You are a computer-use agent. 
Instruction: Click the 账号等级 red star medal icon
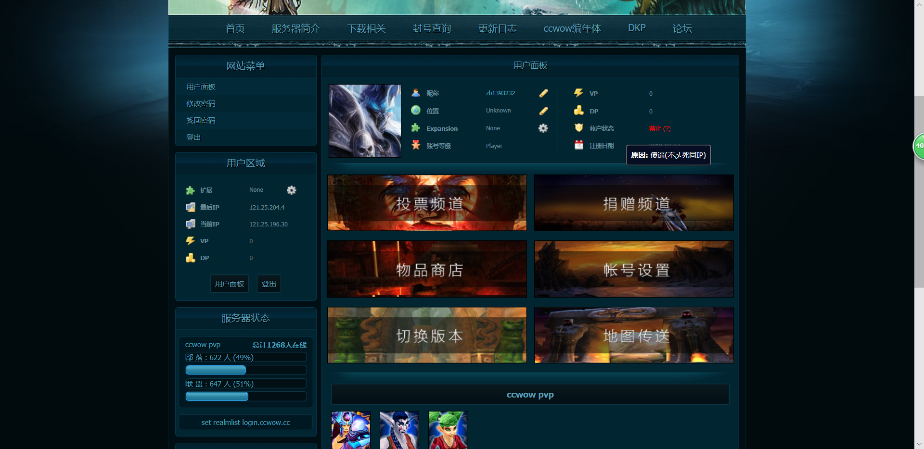[416, 145]
